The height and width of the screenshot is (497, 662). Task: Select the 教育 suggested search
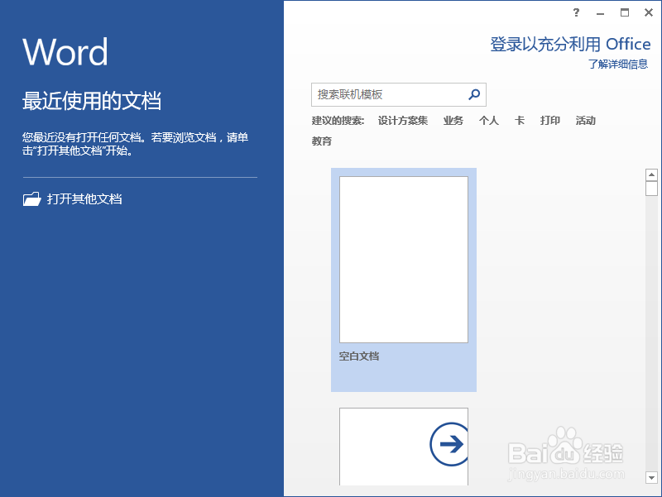pos(322,141)
